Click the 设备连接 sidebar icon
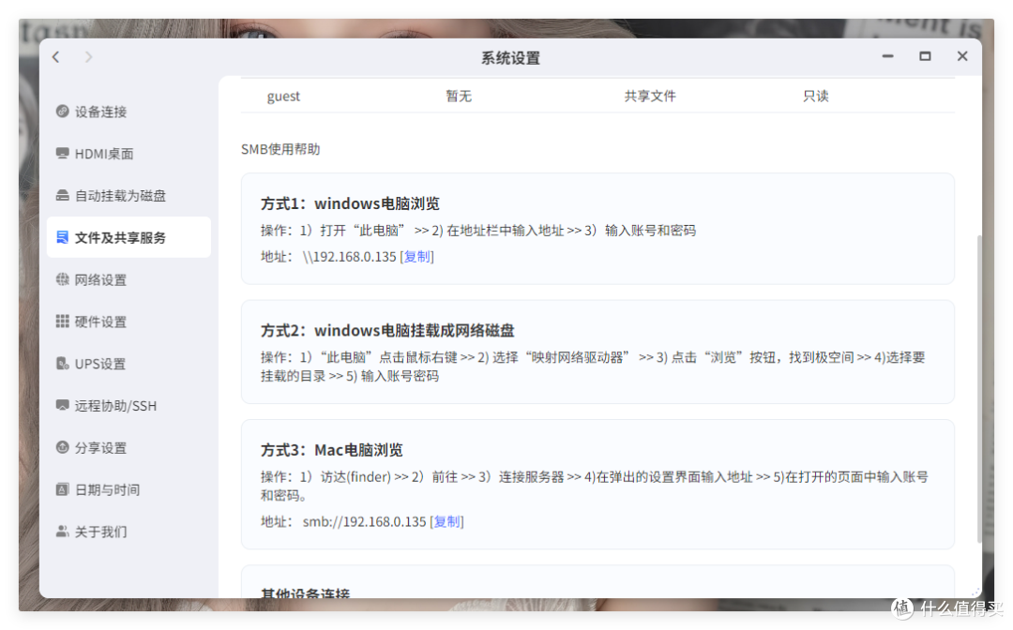The image size is (1013, 630). tap(62, 111)
